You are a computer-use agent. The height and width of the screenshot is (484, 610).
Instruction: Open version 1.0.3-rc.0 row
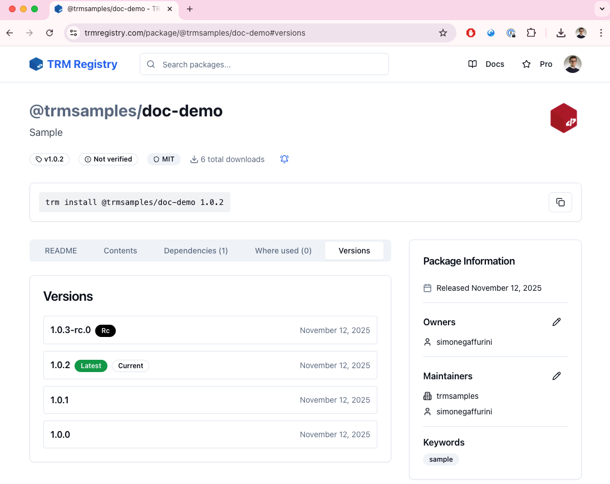(210, 330)
